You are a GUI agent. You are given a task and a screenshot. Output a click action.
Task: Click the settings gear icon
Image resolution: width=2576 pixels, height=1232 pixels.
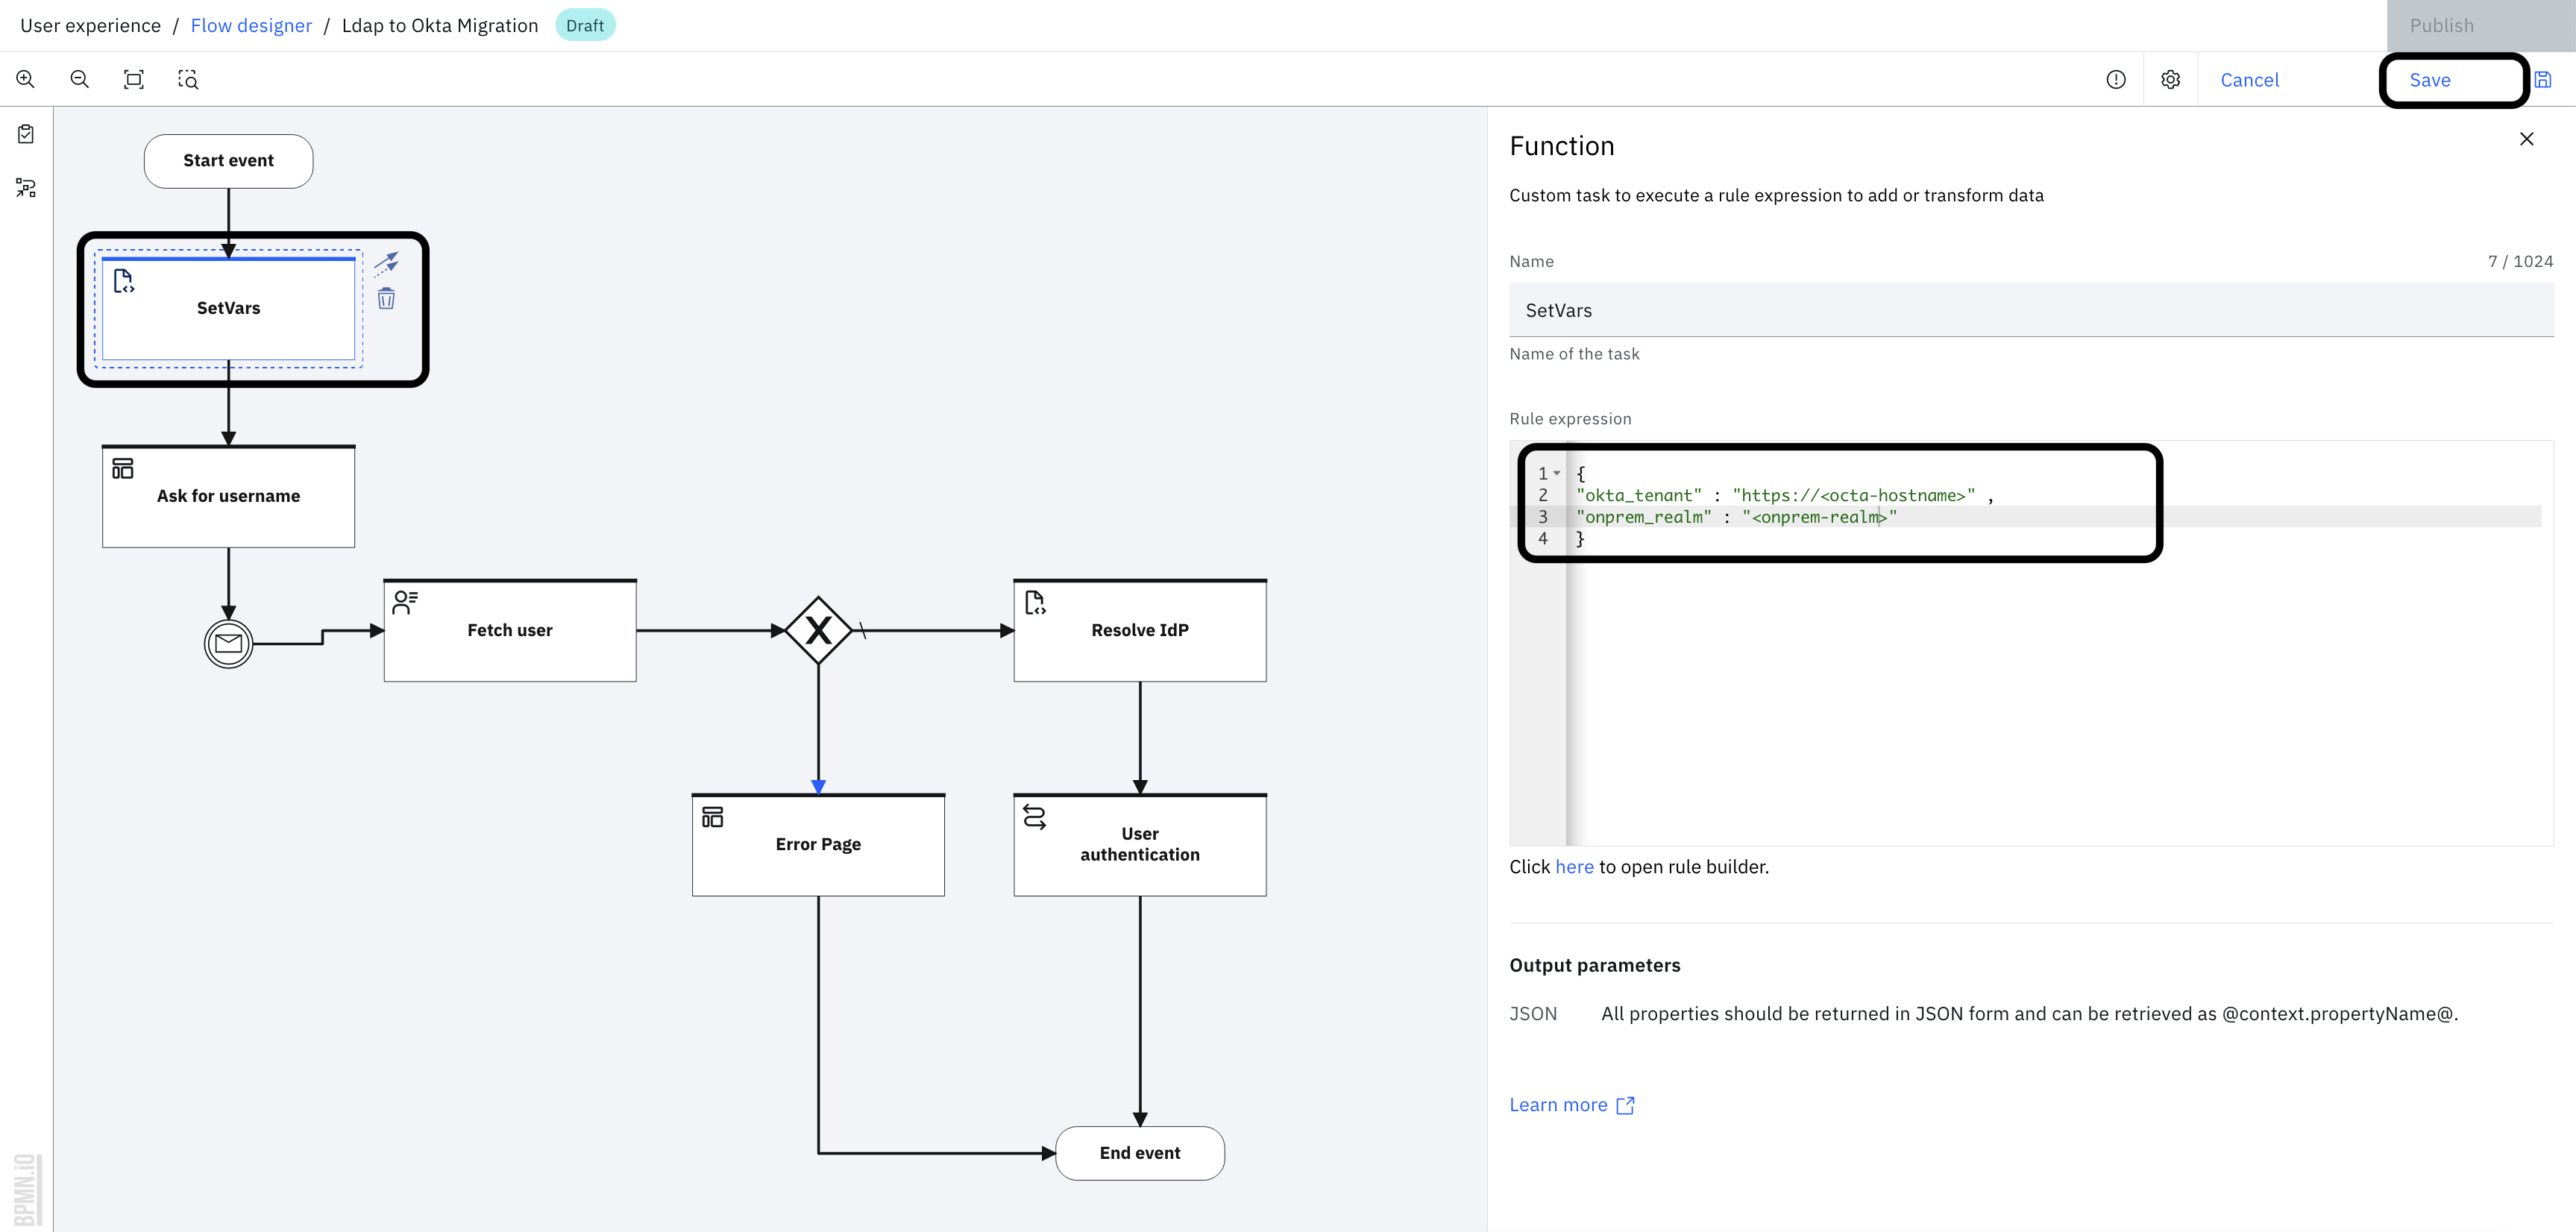click(x=2172, y=78)
